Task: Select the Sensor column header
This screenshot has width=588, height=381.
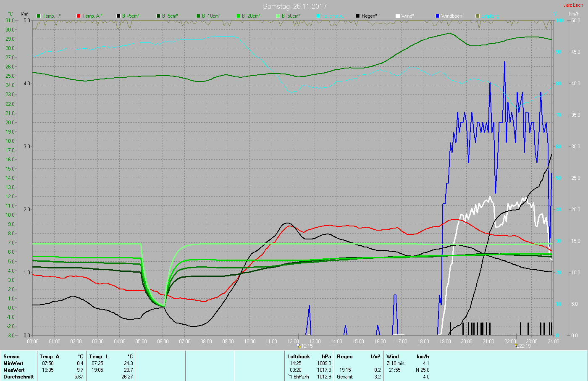Action: pos(12,357)
